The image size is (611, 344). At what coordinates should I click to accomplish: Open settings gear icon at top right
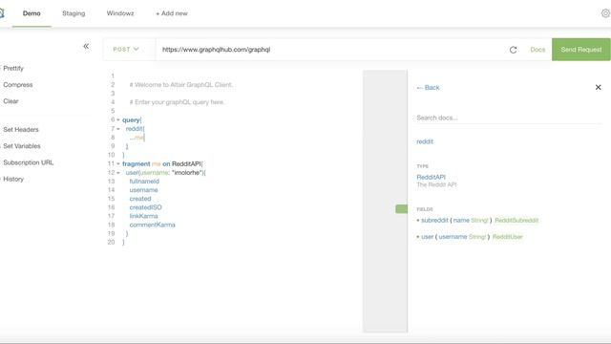605,13
